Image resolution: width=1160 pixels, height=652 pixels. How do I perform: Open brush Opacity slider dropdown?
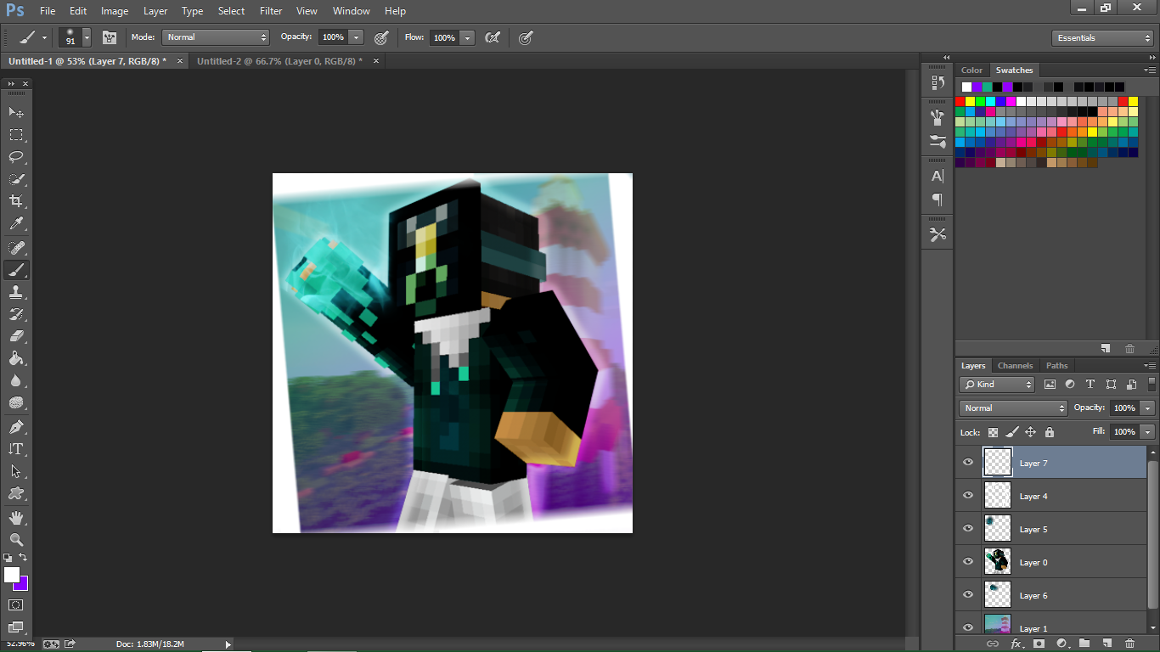(x=357, y=37)
